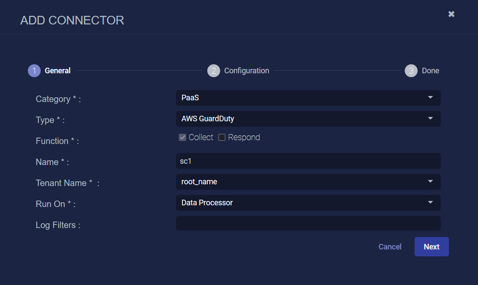Select the Done step label
This screenshot has height=285, width=478.
click(430, 71)
